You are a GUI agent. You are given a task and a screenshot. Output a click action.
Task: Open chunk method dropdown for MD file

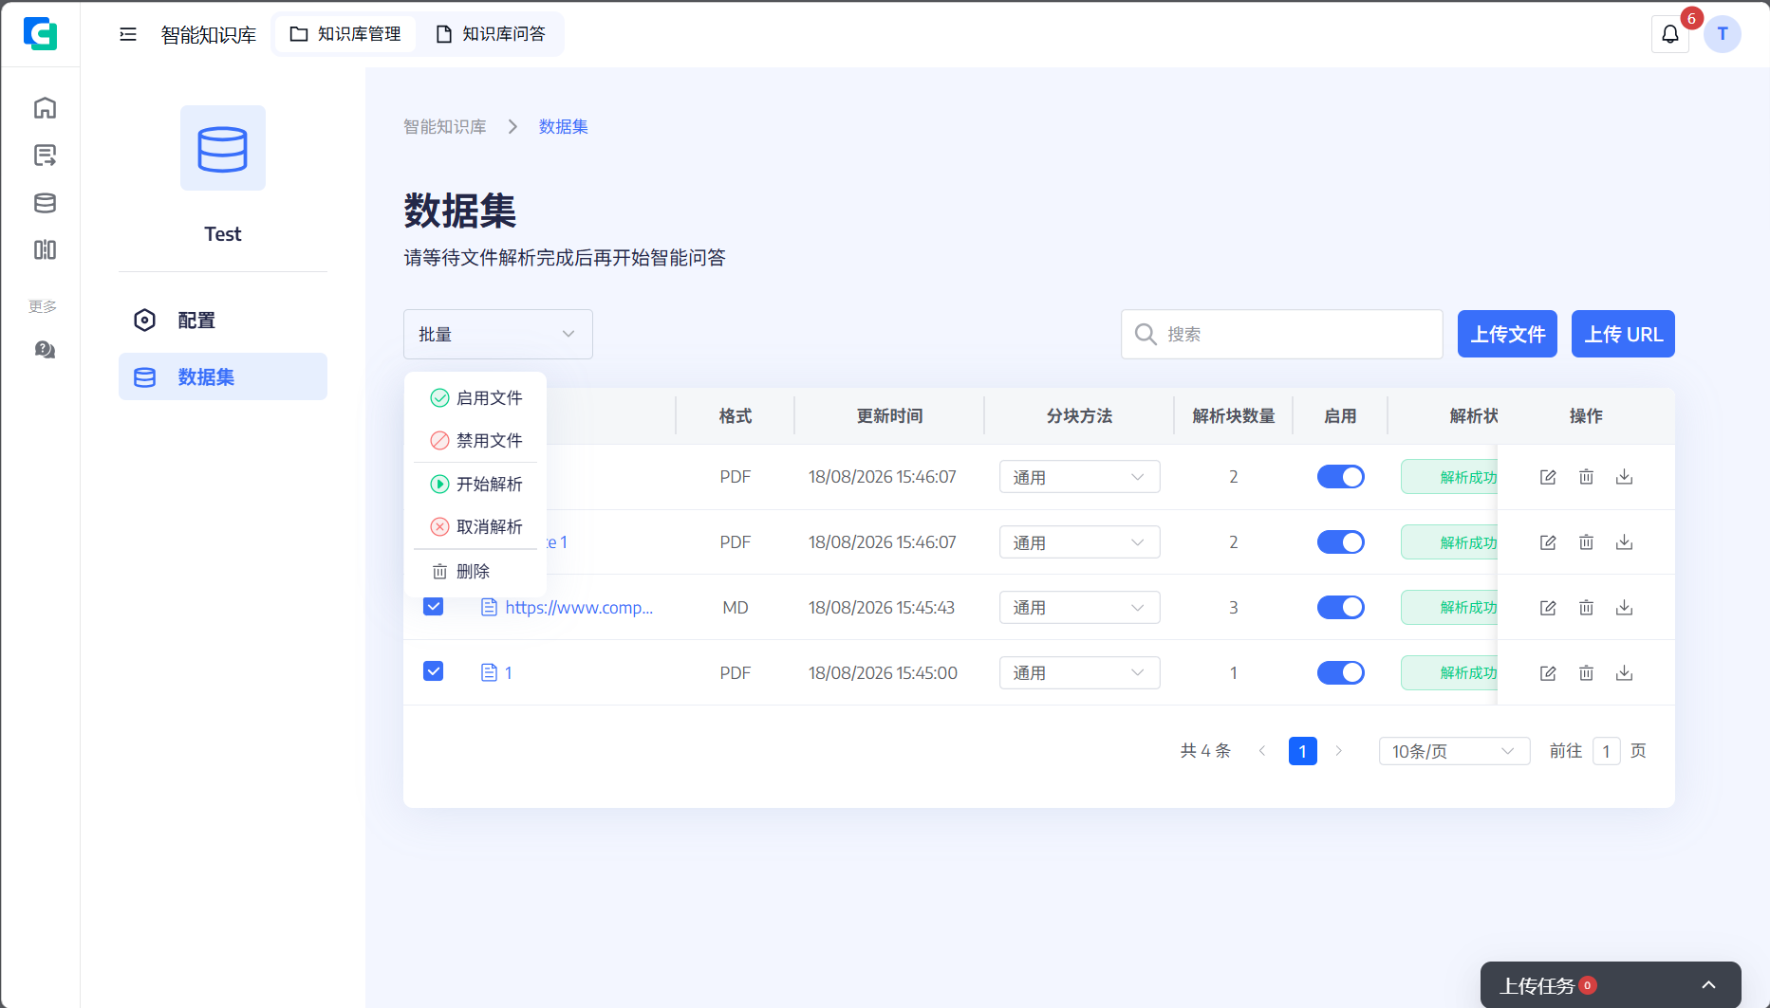1079,608
